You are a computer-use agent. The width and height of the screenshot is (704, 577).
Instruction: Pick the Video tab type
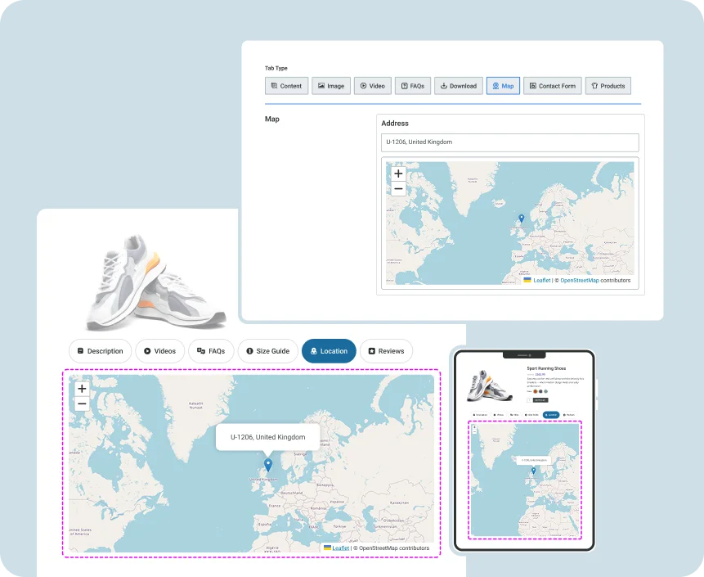[372, 86]
